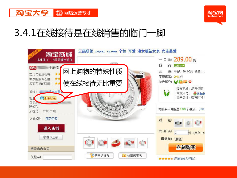The width and height of the screenshot is (237, 178).
Task: Open the 服务条款 link
Action: coord(52,119)
